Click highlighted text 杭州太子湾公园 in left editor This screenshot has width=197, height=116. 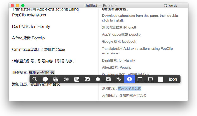point(42,72)
